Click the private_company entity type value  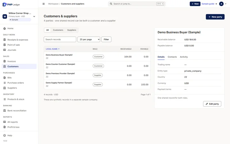tap(193, 71)
